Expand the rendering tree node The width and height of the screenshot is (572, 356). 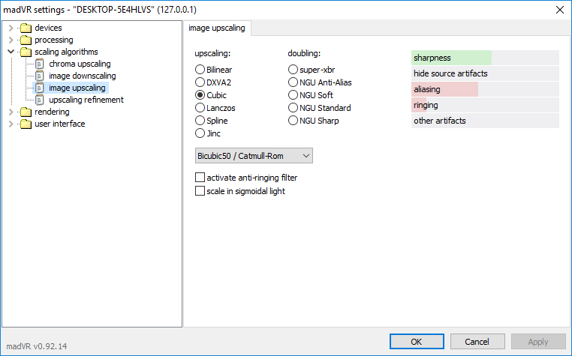(x=11, y=112)
